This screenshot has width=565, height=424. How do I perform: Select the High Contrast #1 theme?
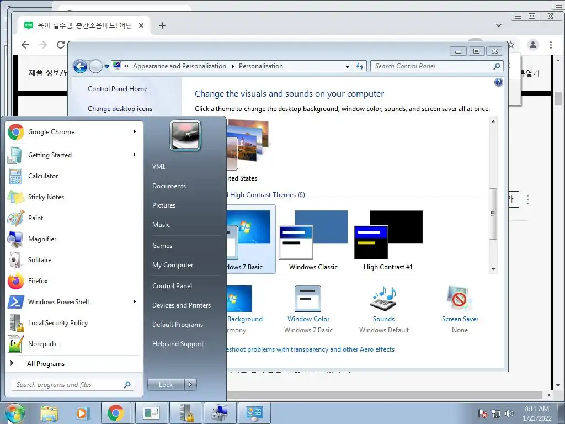(x=388, y=240)
